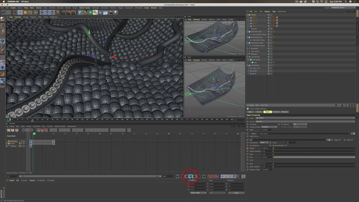Screen dimensions: 359x202
Task: Click the Record Active Objects button
Action: click(209, 176)
